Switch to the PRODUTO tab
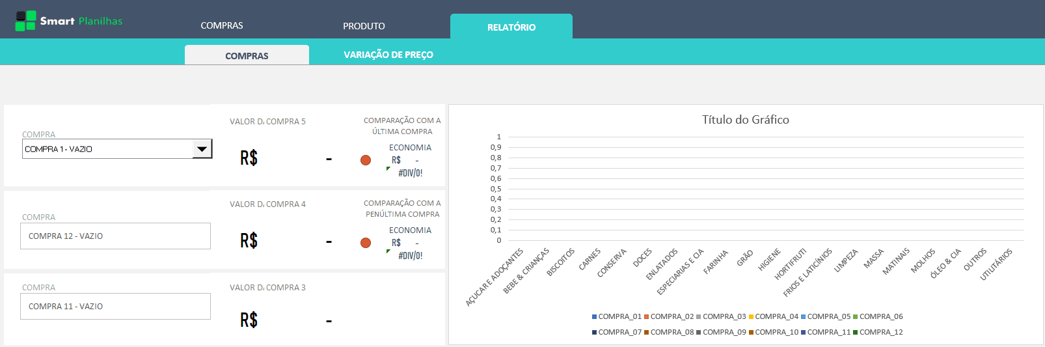This screenshot has height=347, width=1045. (364, 26)
